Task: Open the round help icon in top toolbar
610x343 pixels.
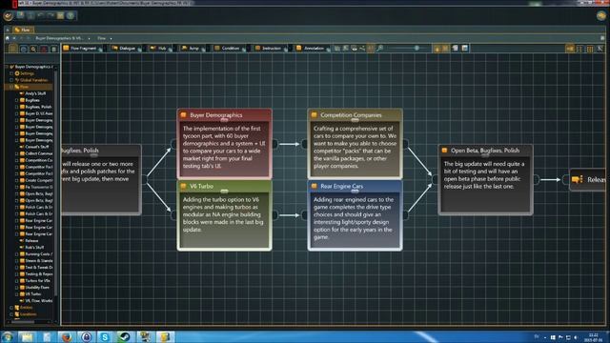Action: click(x=71, y=15)
